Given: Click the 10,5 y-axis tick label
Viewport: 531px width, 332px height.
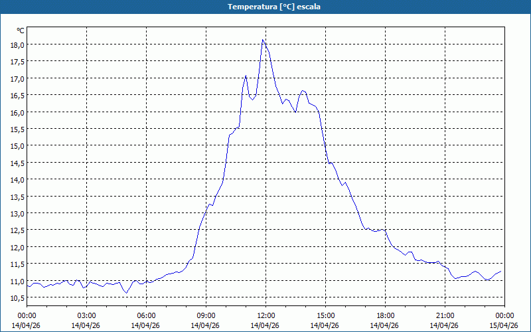Looking at the screenshot, I should point(17,297).
